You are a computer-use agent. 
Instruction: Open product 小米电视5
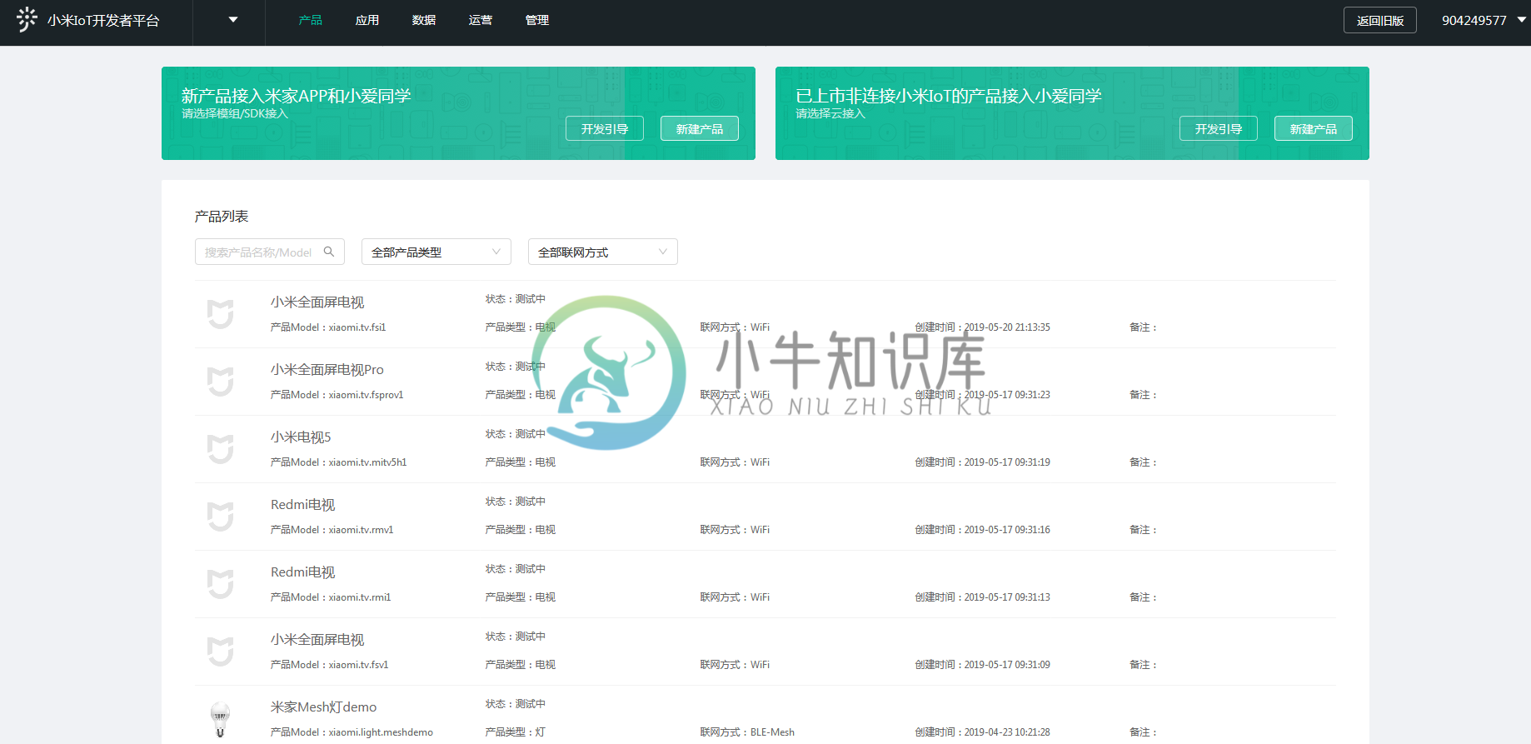(x=301, y=437)
